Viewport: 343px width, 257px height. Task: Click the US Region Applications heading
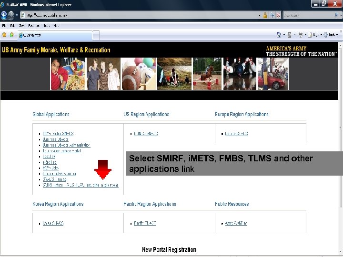pyautogui.click(x=146, y=114)
